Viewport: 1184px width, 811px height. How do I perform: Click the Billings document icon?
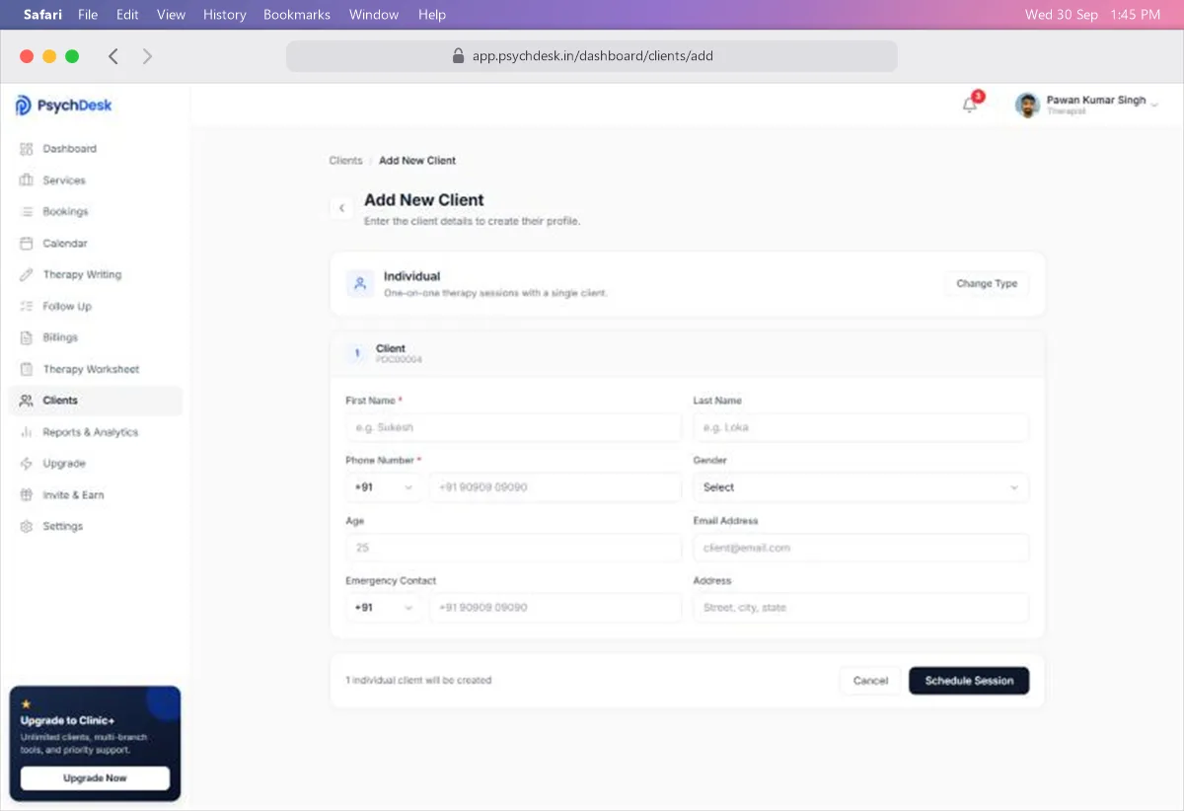pos(27,337)
